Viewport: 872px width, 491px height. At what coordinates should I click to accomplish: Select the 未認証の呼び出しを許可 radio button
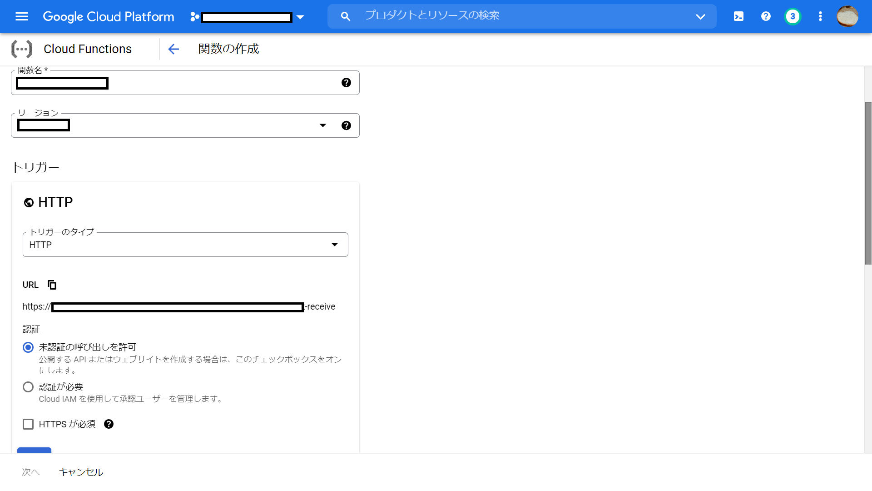[x=28, y=347]
